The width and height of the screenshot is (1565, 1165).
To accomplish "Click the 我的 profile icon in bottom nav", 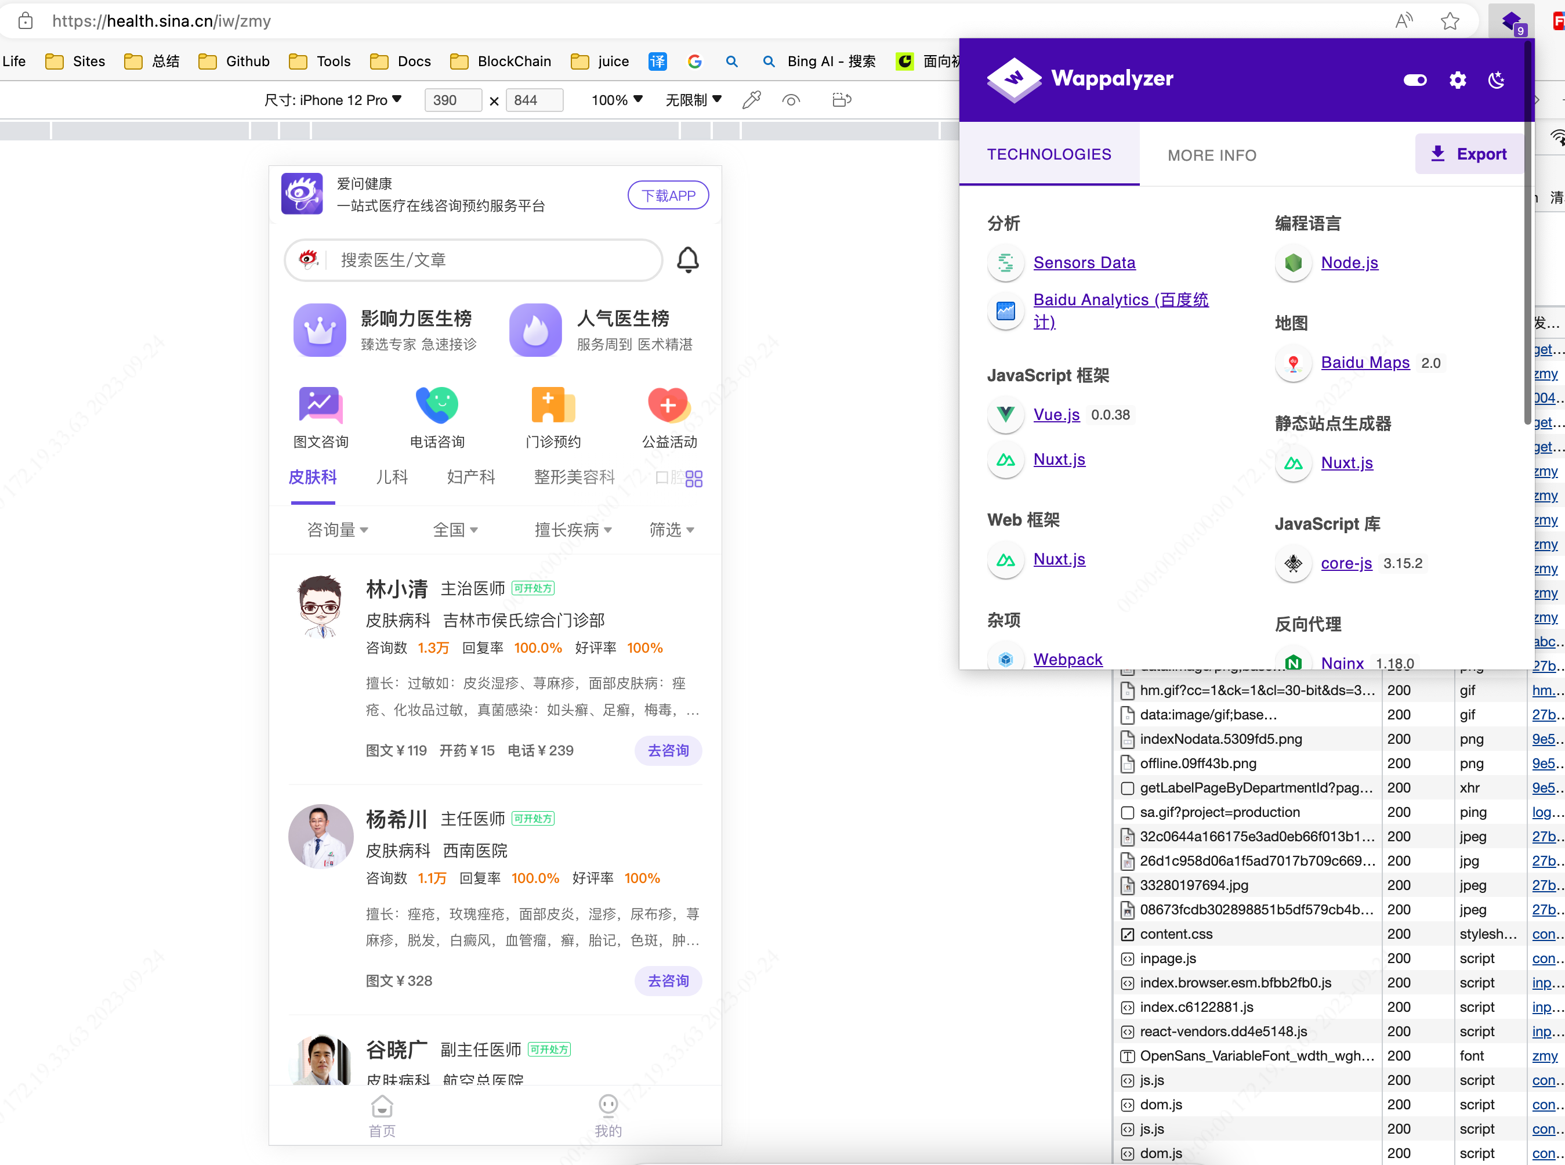I will (x=608, y=1105).
